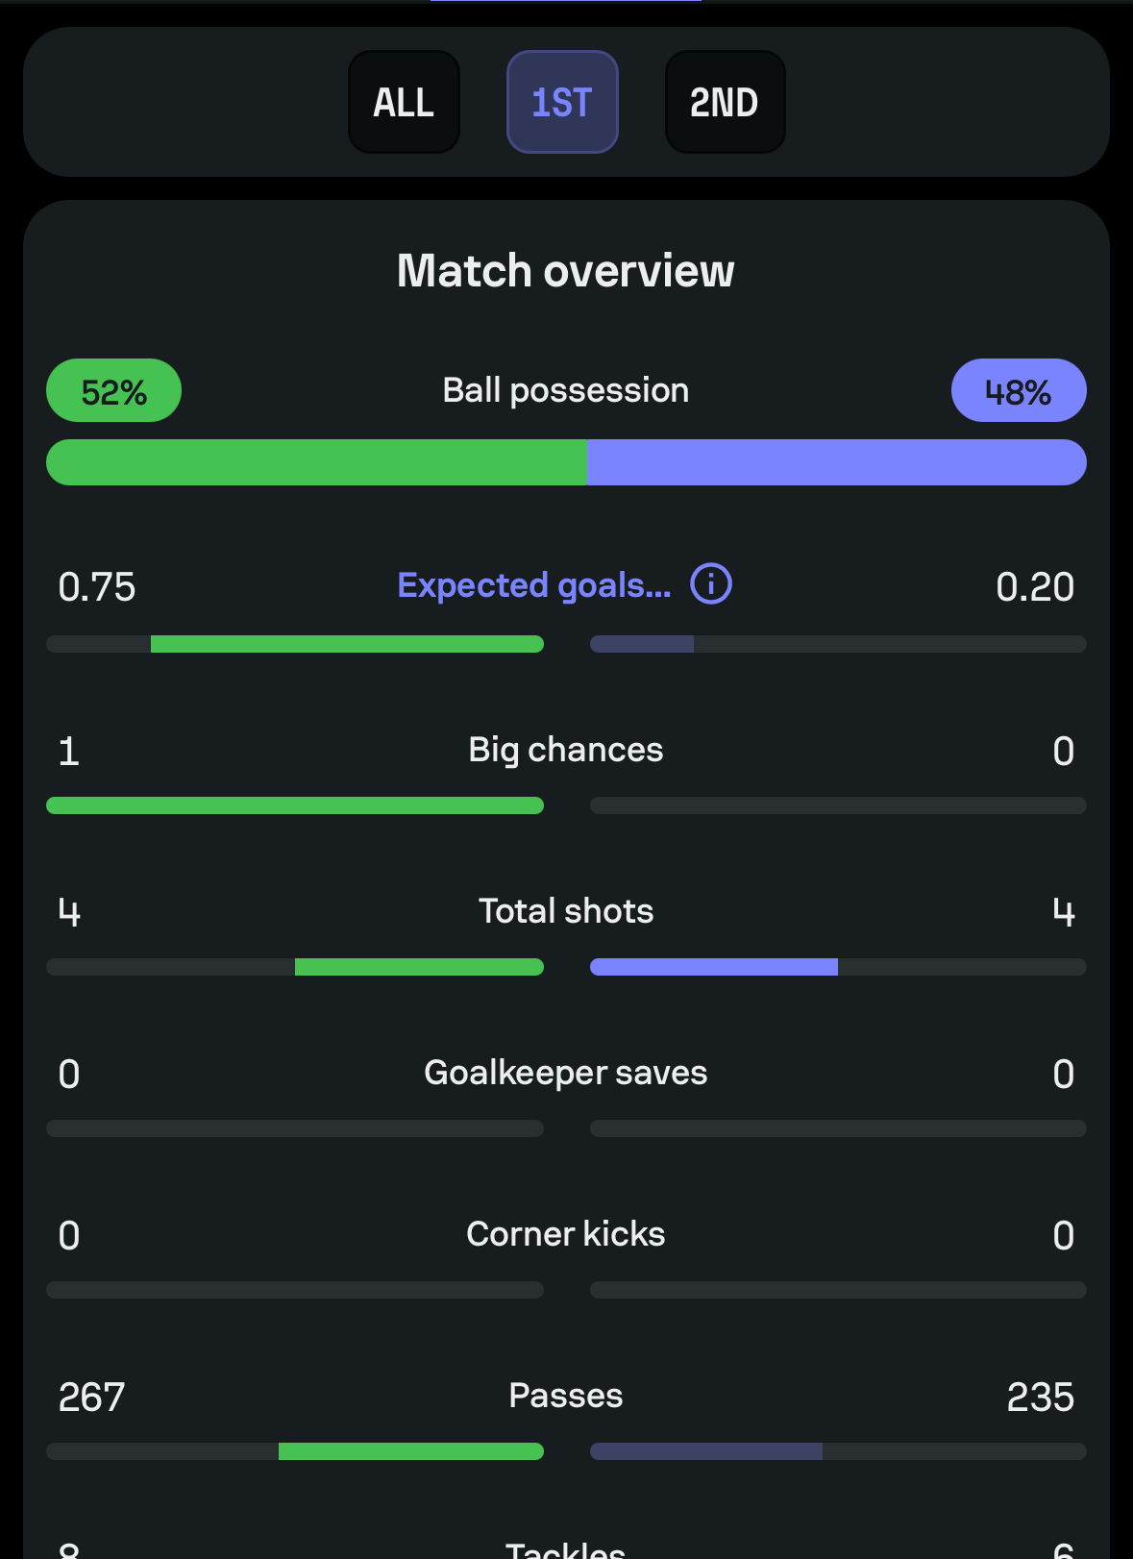Switch to the ALL period tab
Viewport: 1133px width, 1559px height.
point(404,102)
